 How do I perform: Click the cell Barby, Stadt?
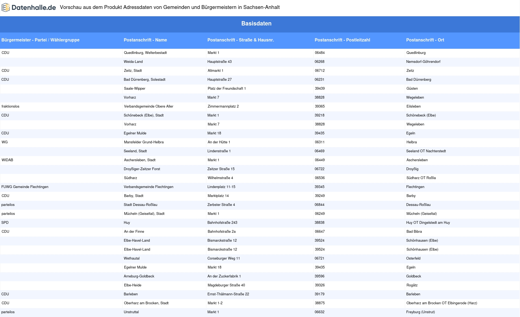coord(134,196)
